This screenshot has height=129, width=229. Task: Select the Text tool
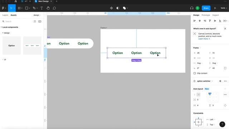click(42, 8)
